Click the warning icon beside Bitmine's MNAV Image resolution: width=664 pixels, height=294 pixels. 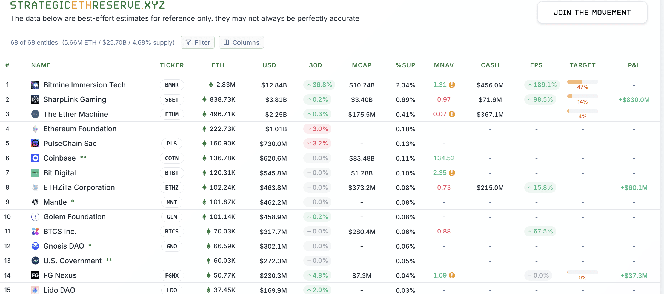click(x=452, y=85)
